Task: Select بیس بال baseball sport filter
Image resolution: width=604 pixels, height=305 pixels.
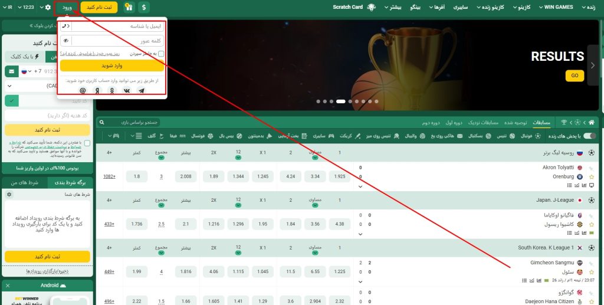Action: point(231,136)
